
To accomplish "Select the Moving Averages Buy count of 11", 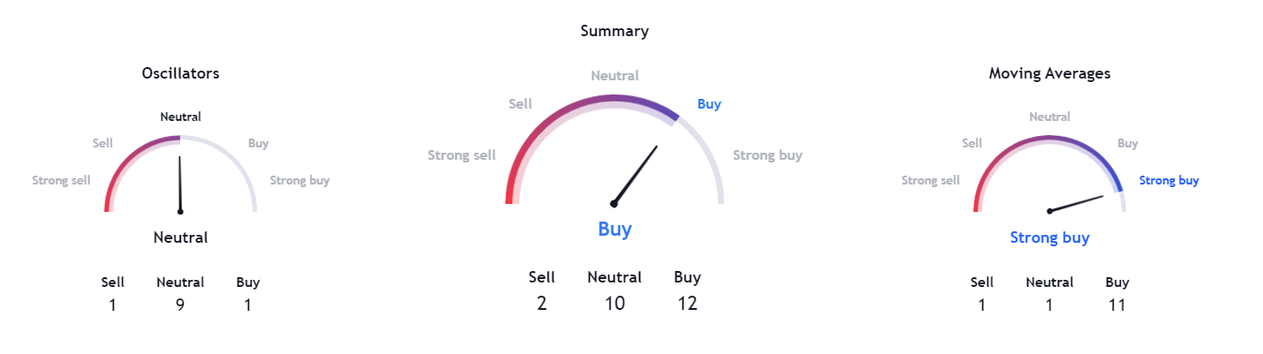I will 1117,305.
